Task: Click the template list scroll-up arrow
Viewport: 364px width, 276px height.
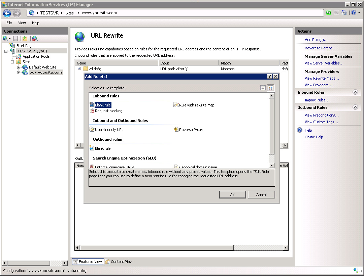Action: pyautogui.click(x=272, y=95)
